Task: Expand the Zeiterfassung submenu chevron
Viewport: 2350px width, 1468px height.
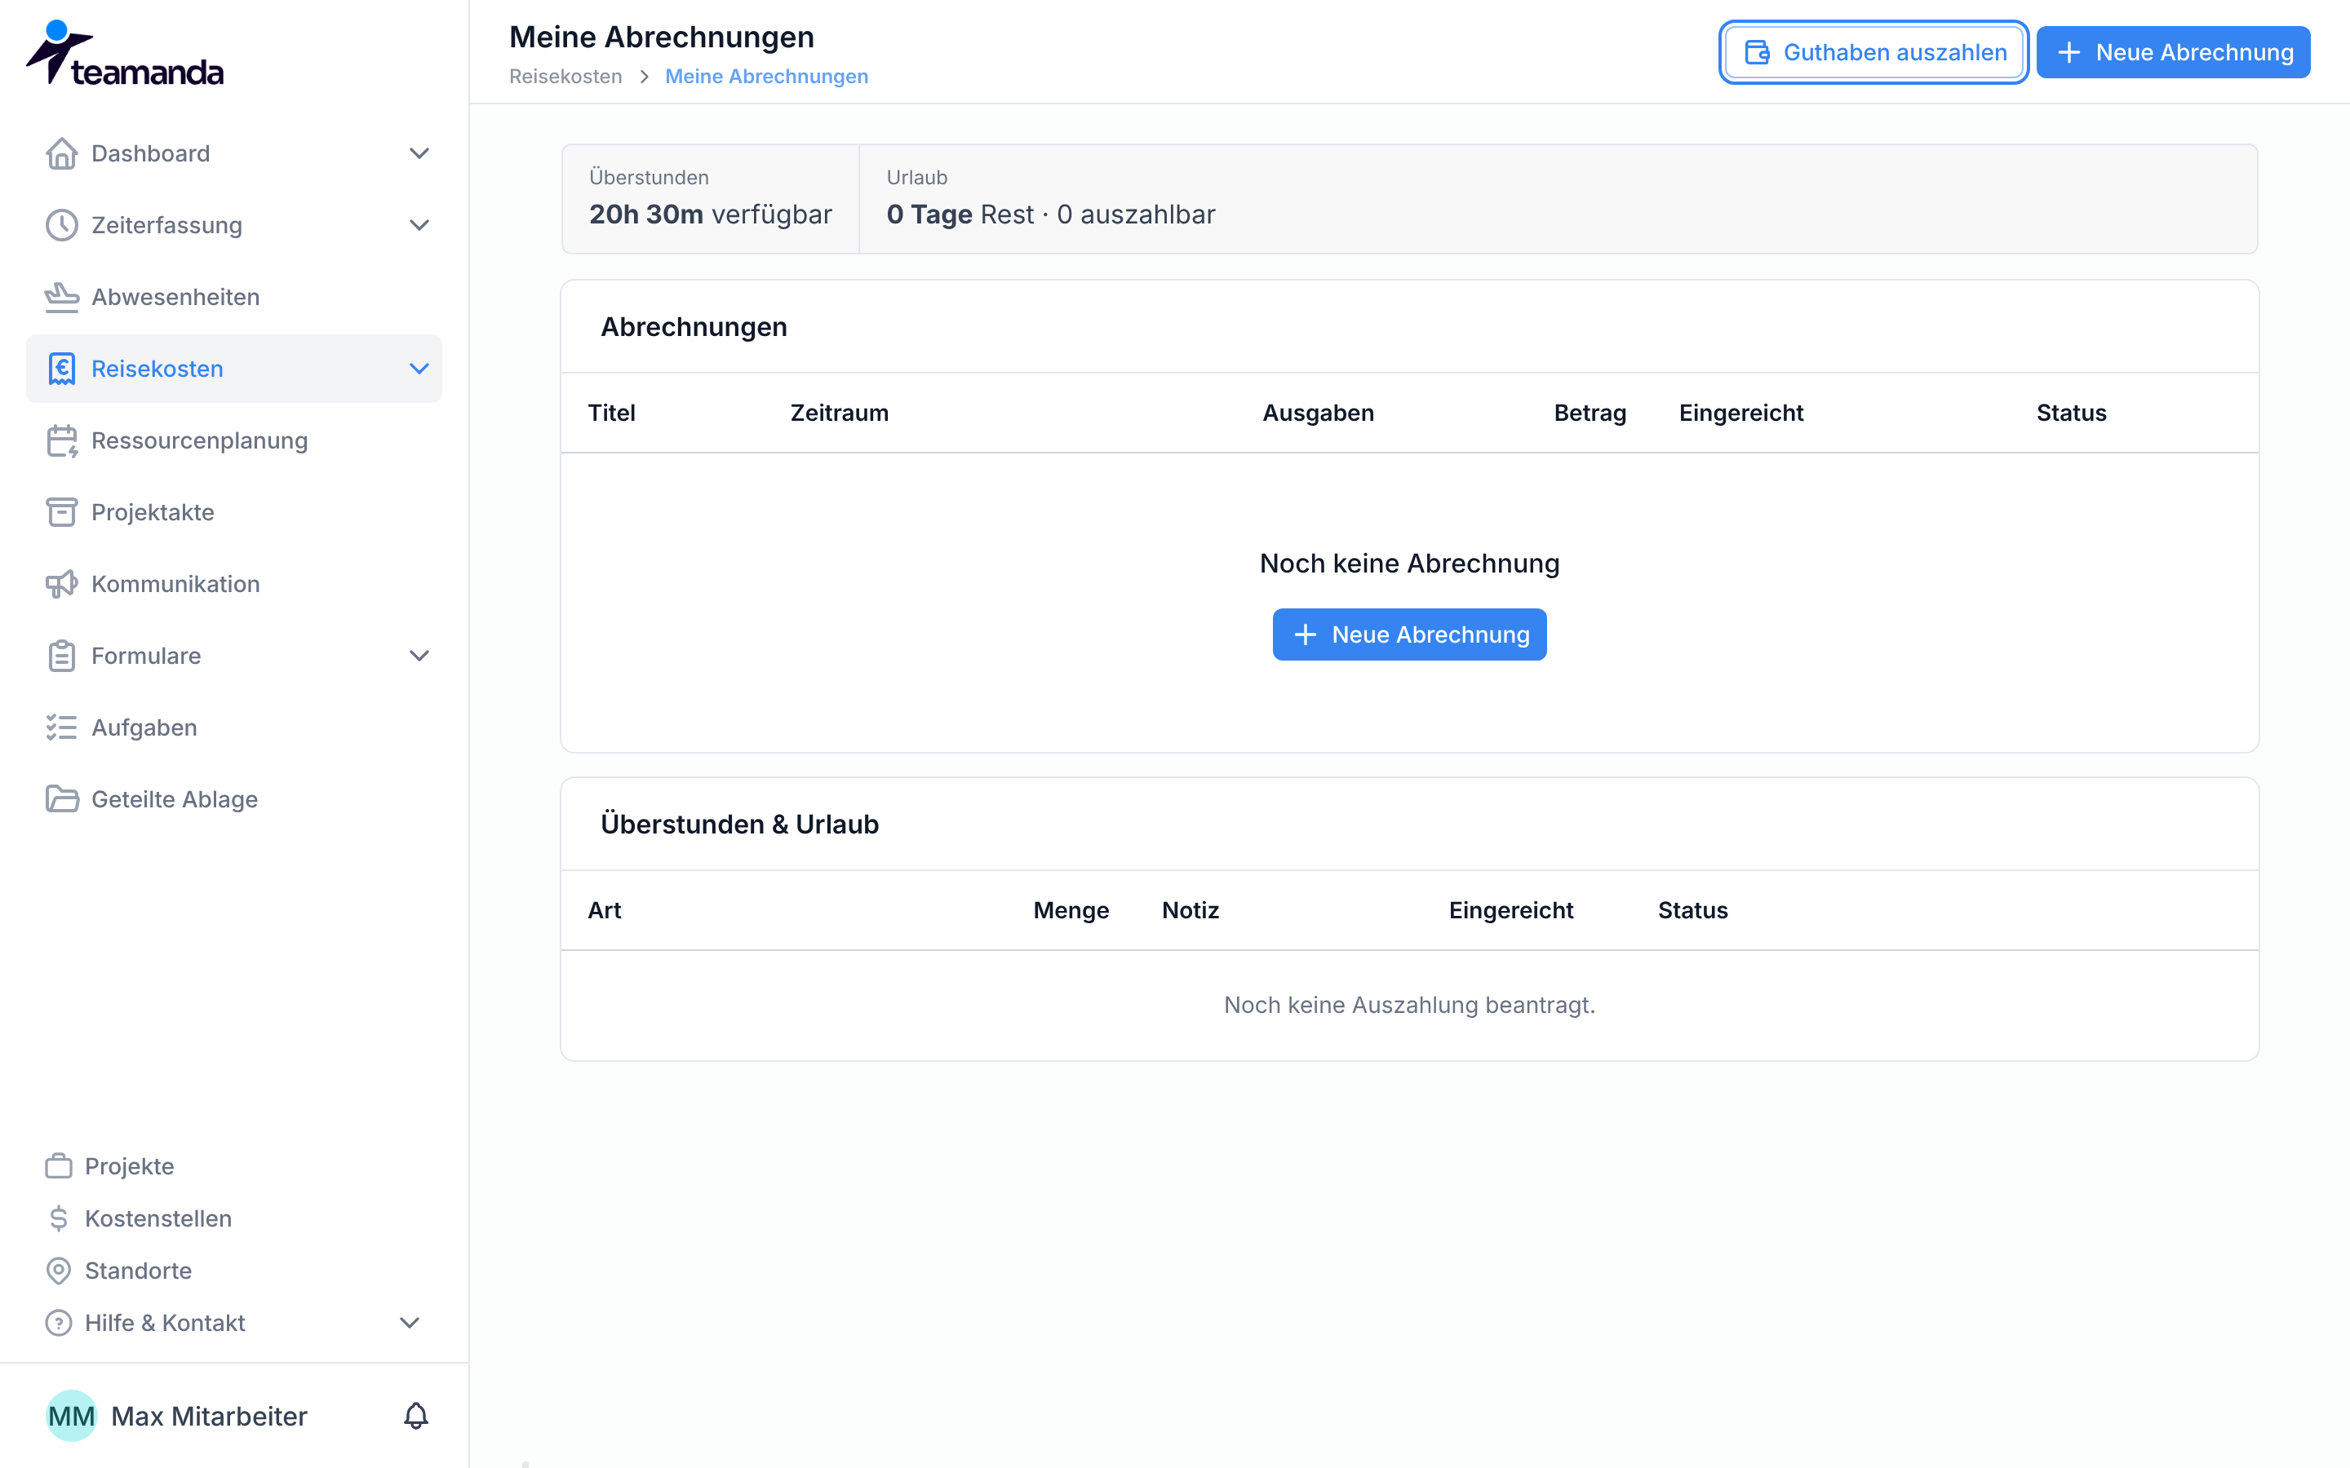Action: pyautogui.click(x=419, y=225)
